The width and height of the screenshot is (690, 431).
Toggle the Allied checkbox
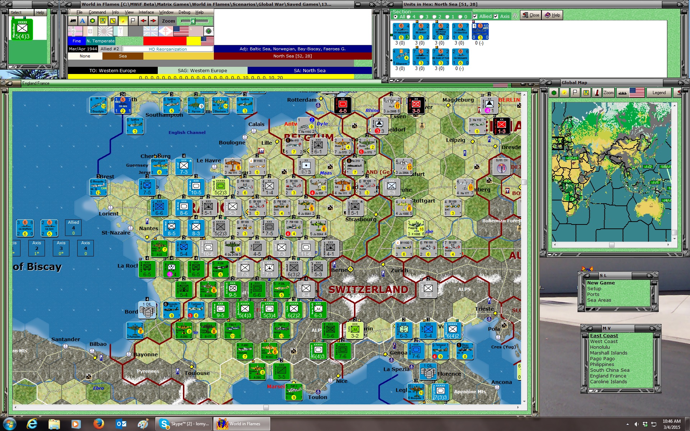tap(475, 16)
